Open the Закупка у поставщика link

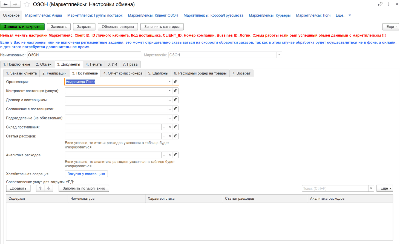coord(86,174)
